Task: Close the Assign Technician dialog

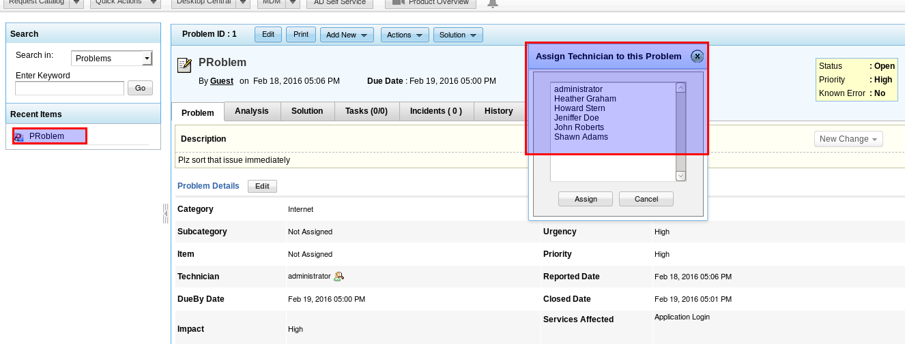Action: tap(697, 57)
